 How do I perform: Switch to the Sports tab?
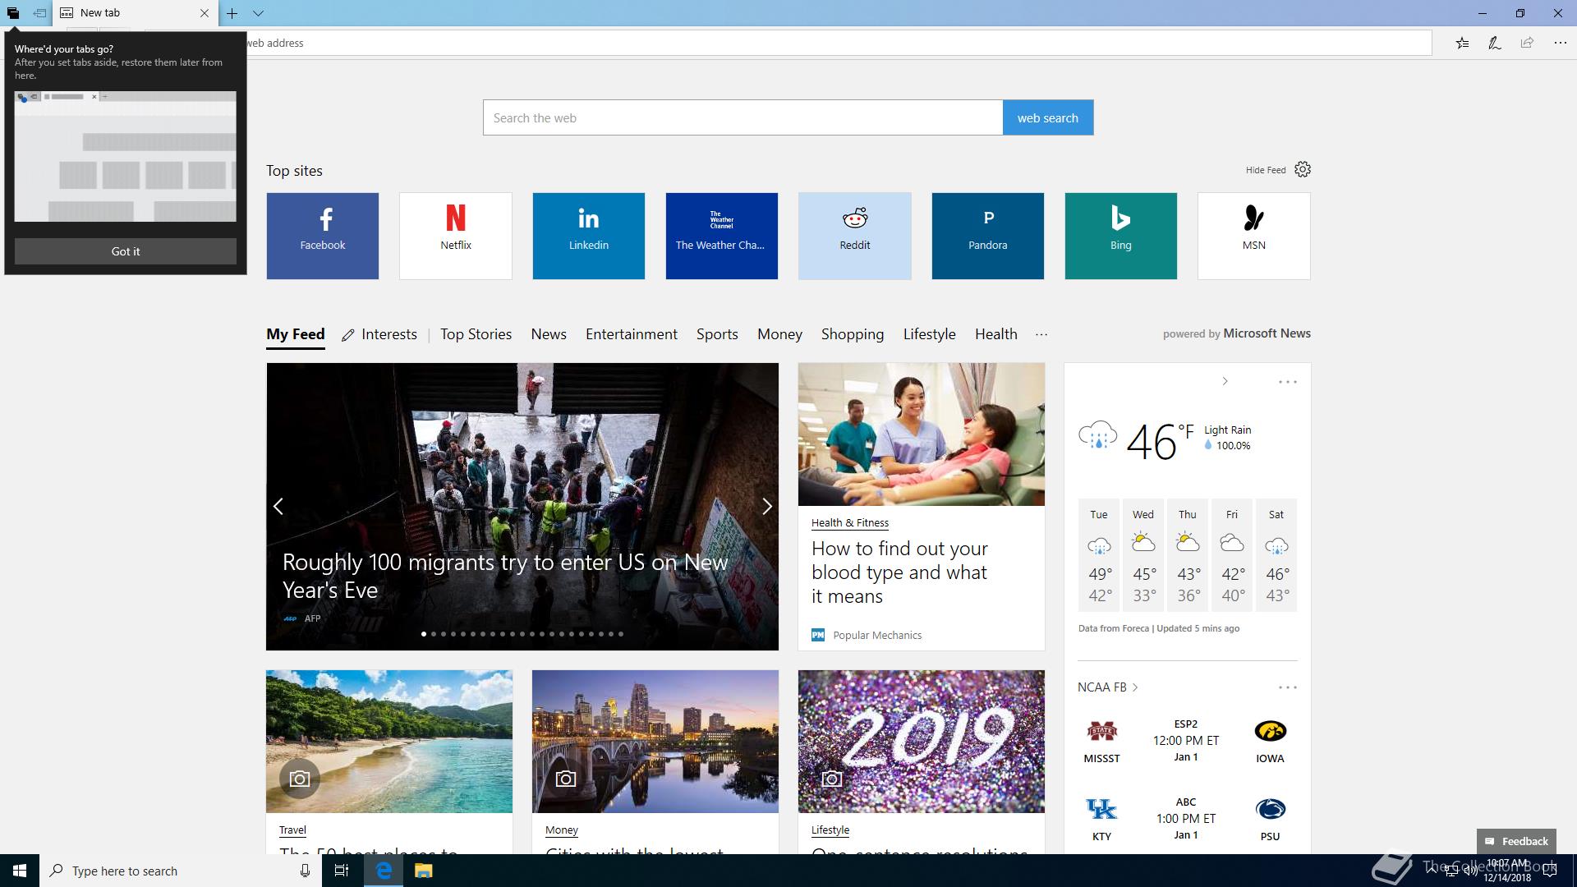(717, 334)
